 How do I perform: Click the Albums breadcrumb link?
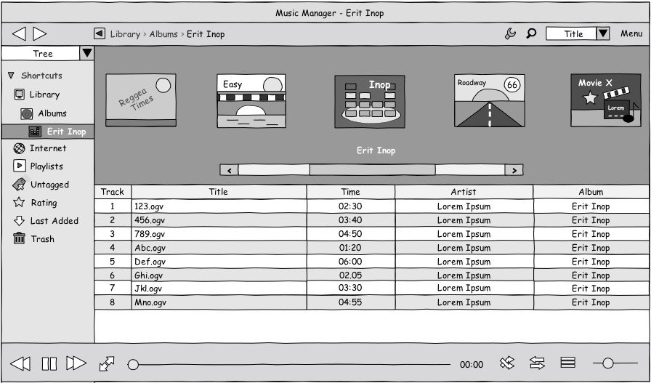(163, 34)
